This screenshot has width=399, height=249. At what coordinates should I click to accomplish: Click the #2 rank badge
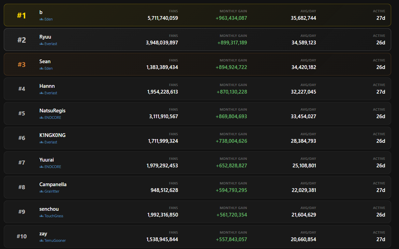click(21, 40)
